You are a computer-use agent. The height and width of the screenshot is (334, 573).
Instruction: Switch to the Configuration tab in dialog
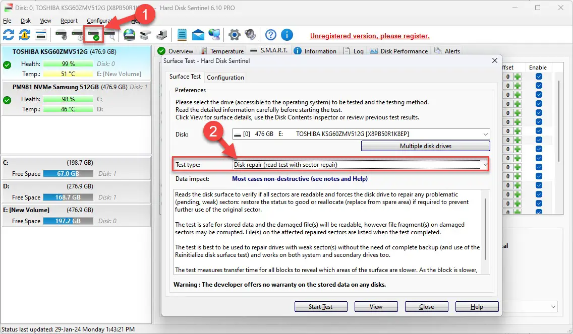coord(225,77)
